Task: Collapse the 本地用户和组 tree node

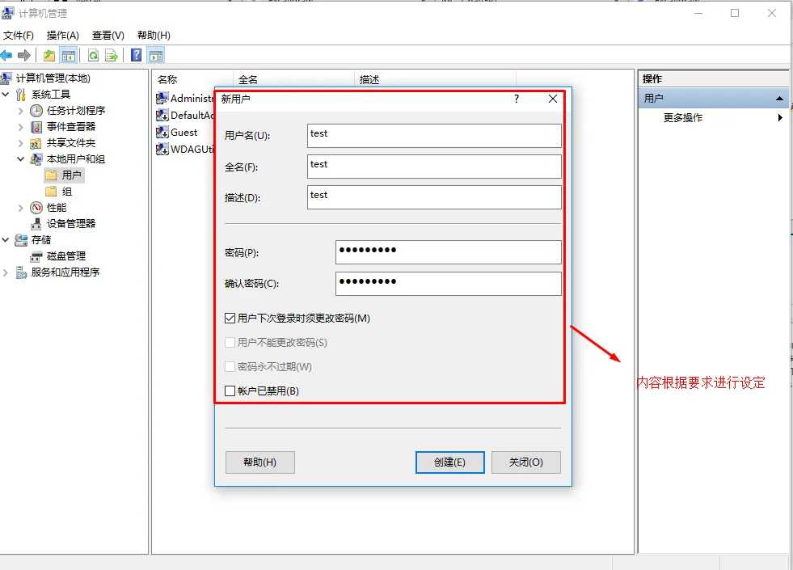Action: pyautogui.click(x=21, y=159)
